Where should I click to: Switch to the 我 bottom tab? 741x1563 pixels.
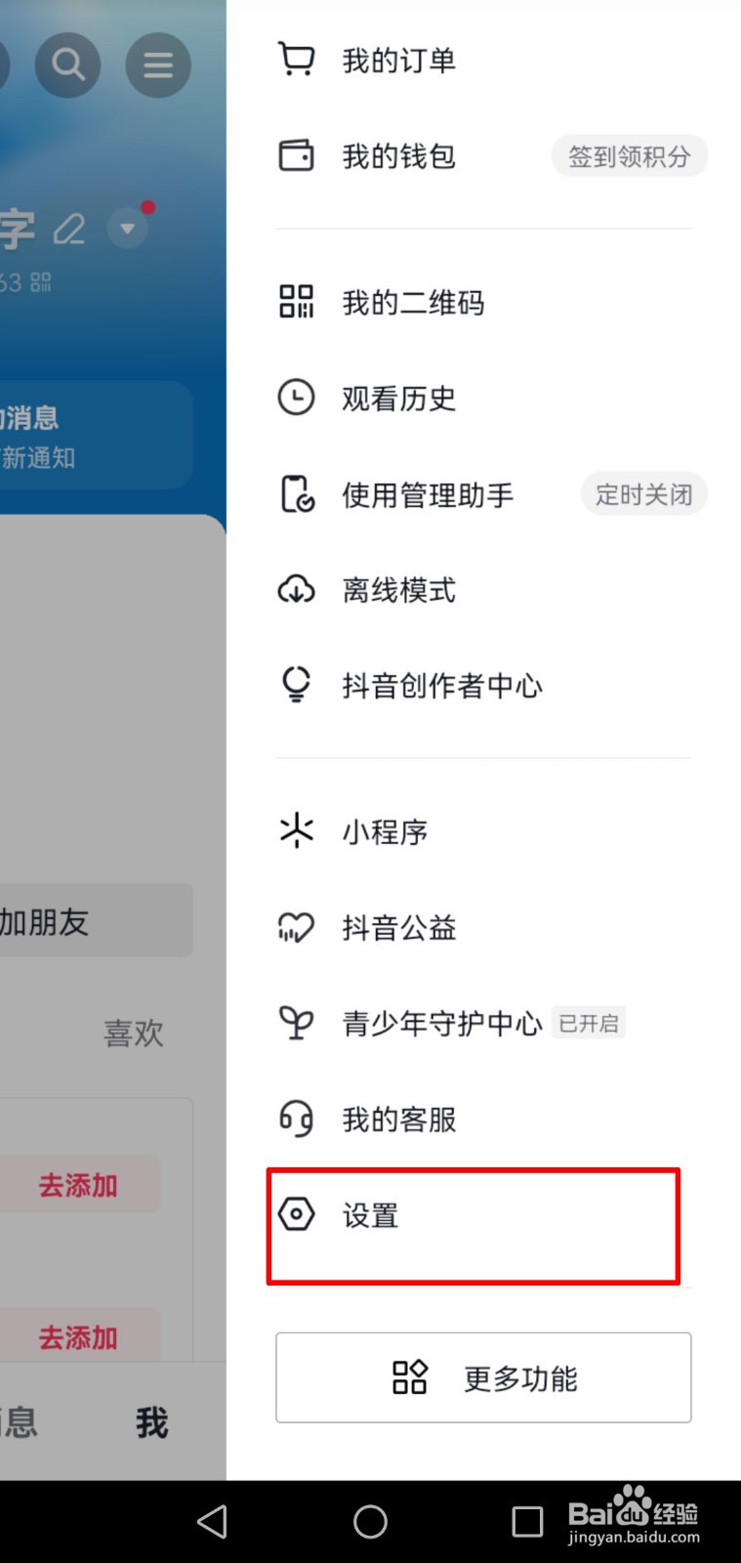151,1422
